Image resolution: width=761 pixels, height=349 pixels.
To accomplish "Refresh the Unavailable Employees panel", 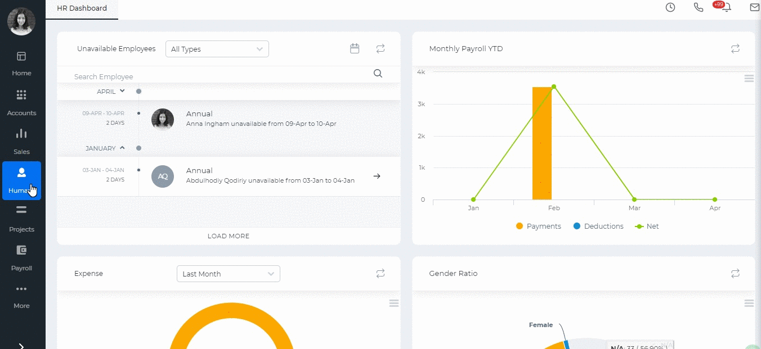I will pos(380,49).
